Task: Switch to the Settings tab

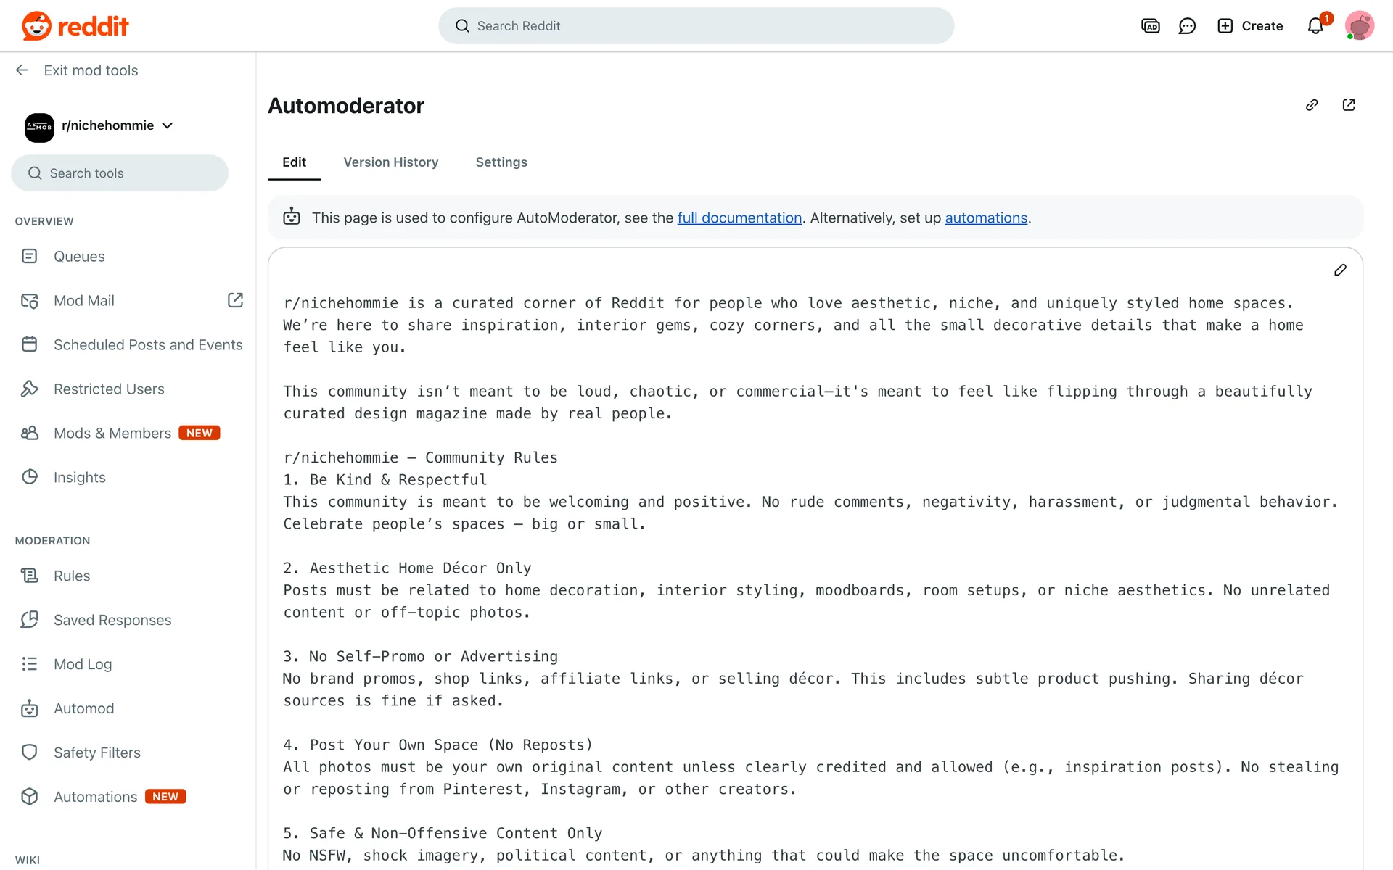Action: click(x=501, y=162)
